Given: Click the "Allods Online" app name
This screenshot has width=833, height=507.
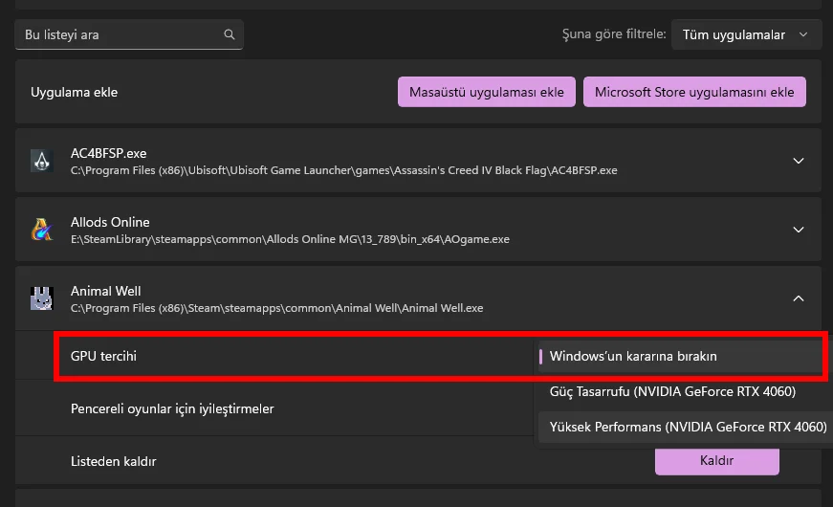Looking at the screenshot, I should (110, 222).
